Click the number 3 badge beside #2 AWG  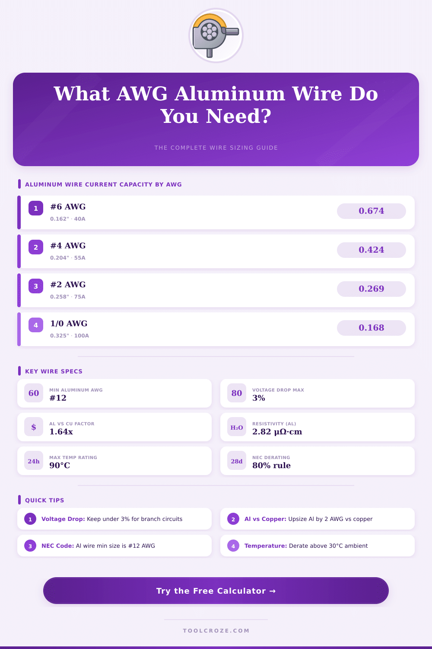coord(36,286)
